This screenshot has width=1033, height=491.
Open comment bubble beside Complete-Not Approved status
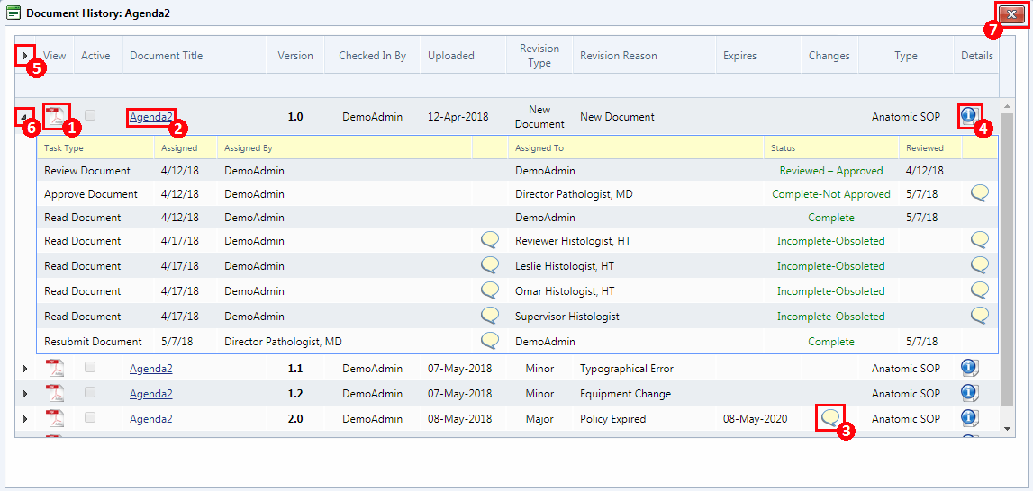pyautogui.click(x=980, y=193)
